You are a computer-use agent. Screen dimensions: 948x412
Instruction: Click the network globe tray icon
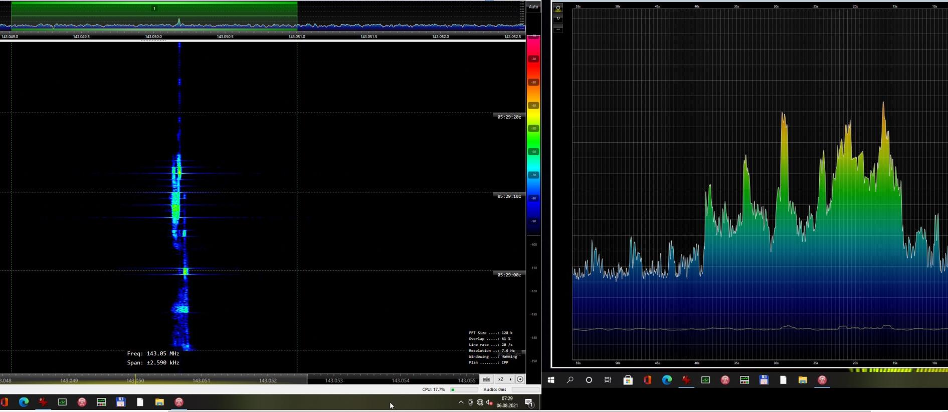click(480, 402)
